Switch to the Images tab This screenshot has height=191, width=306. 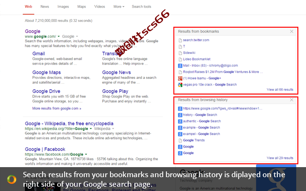click(x=63, y=7)
